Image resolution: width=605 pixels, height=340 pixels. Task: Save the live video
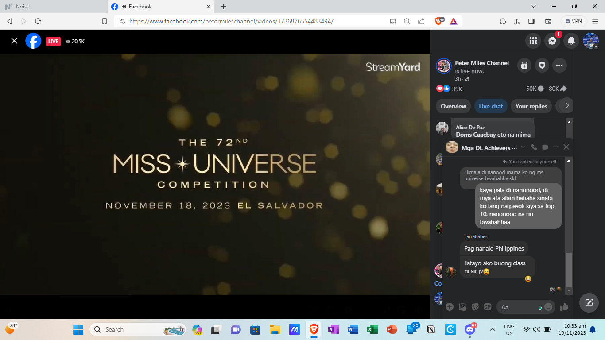(x=524, y=66)
